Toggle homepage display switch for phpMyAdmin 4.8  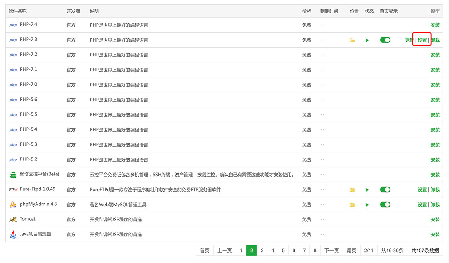coord(385,204)
